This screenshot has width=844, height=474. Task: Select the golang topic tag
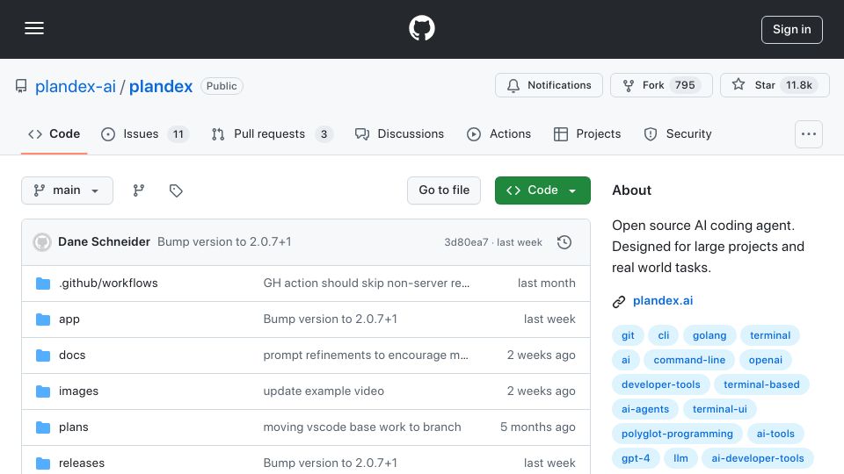coord(709,335)
